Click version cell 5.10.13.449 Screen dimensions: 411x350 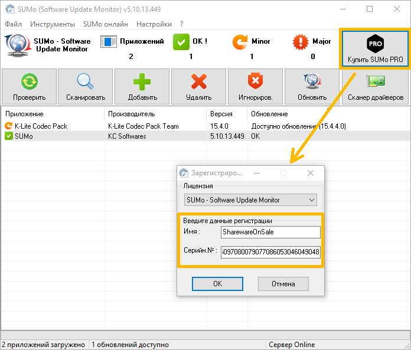coord(227,136)
